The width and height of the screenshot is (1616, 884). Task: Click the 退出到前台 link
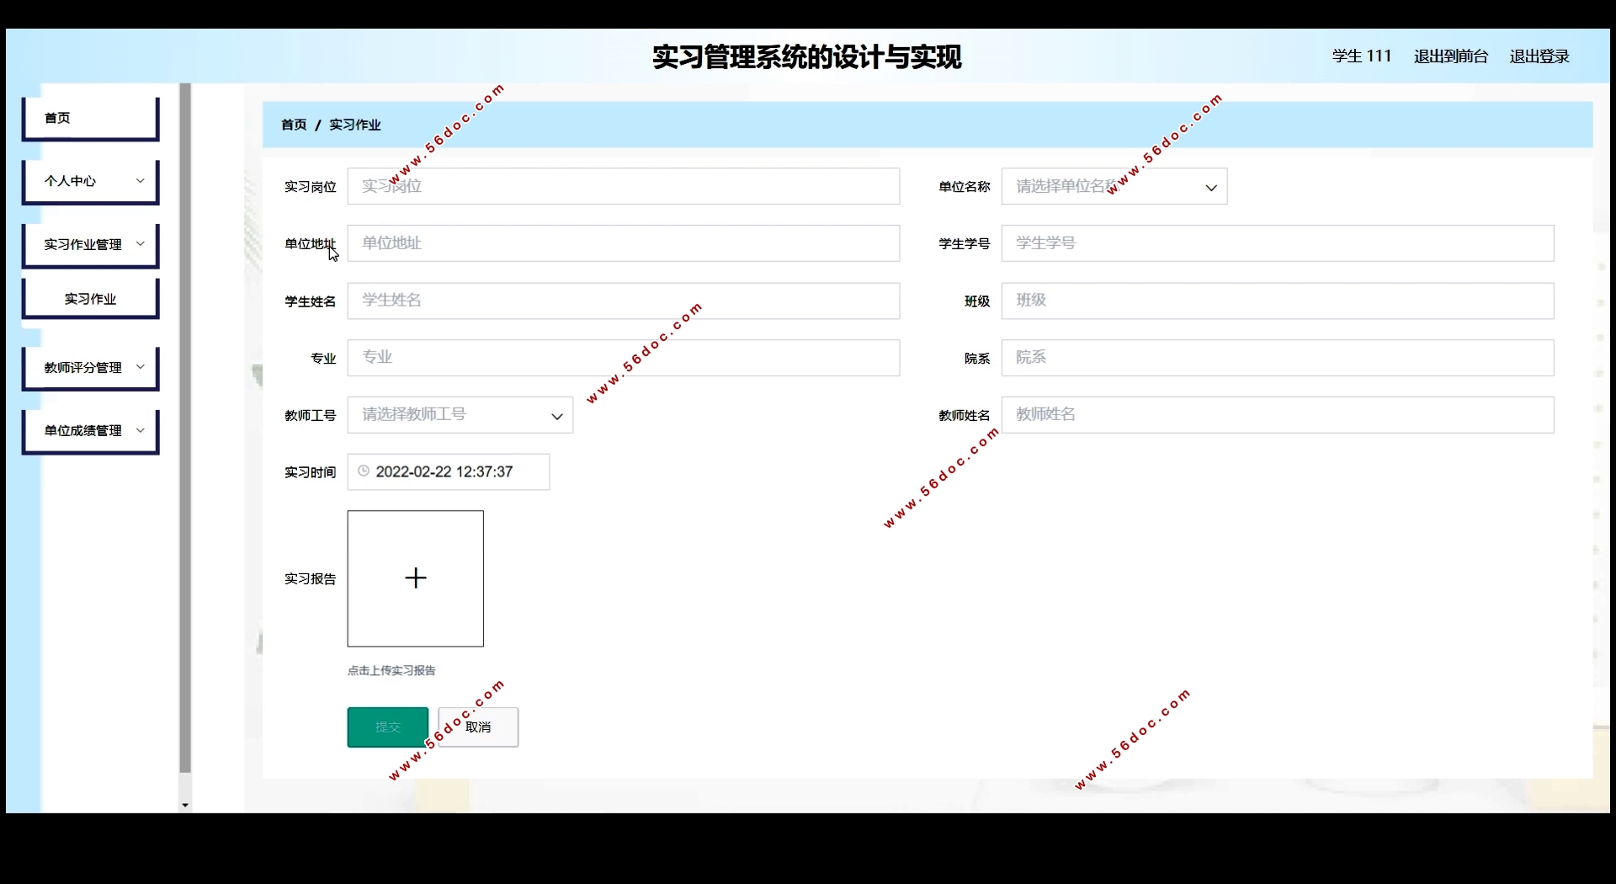pyautogui.click(x=1451, y=56)
